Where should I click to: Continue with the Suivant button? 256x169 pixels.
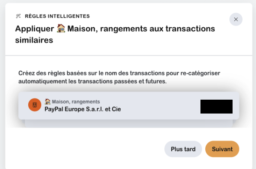tap(222, 149)
